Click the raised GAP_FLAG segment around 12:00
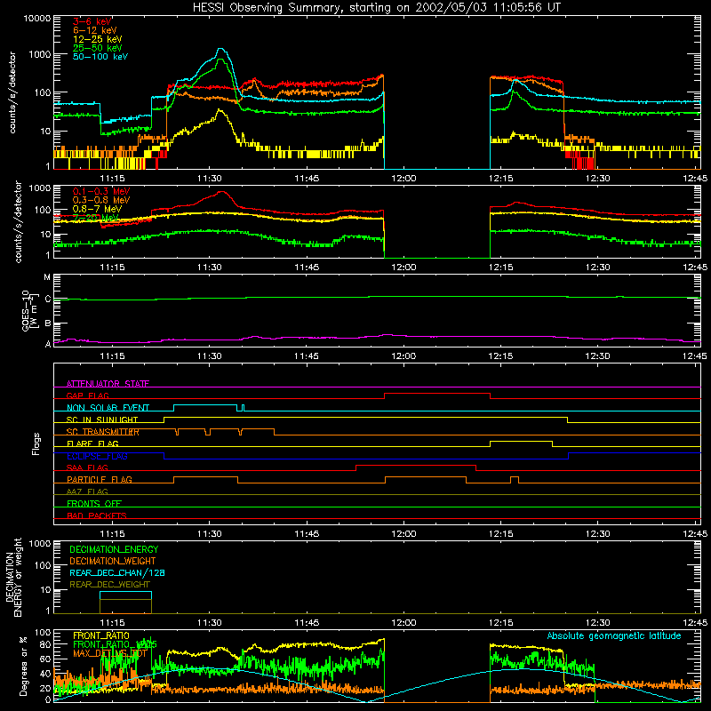711x711 pixels. click(437, 394)
